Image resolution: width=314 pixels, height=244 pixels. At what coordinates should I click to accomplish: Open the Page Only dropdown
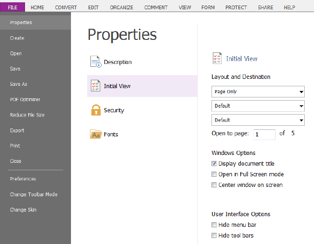[x=258, y=91]
